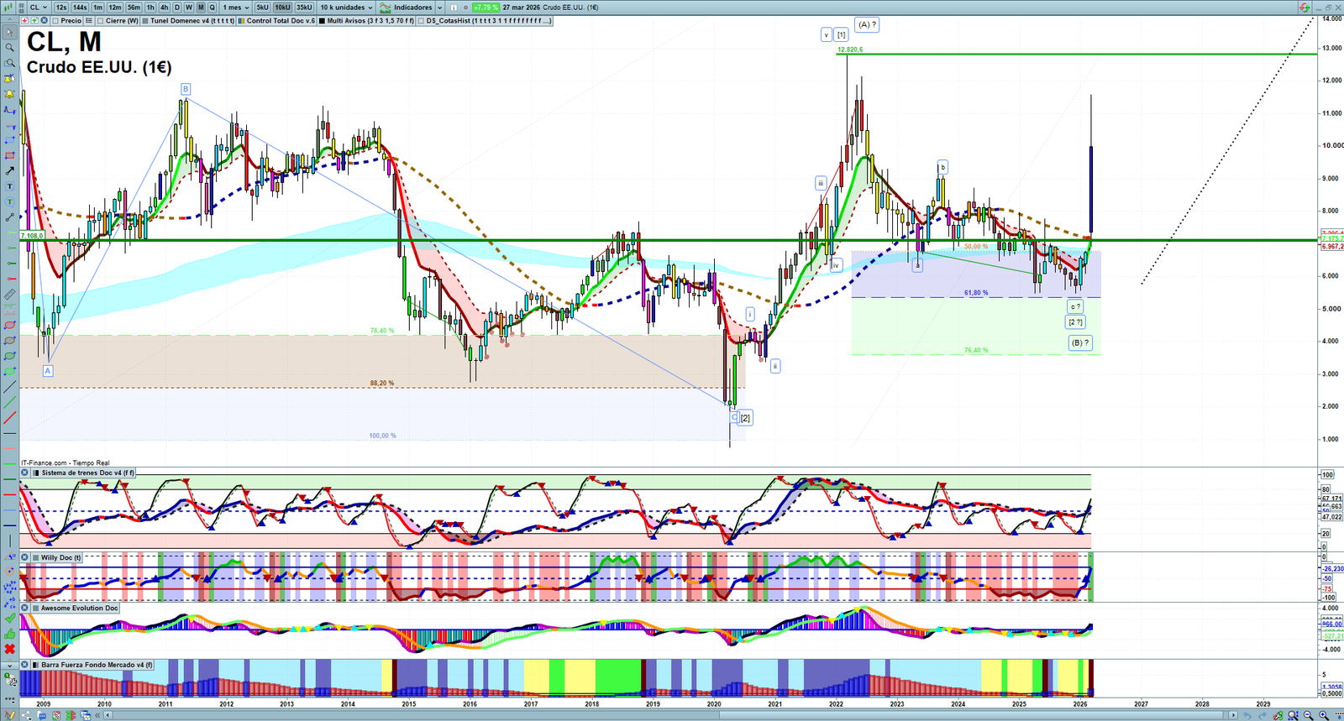Click the green plus icon beside Precio
Image resolution: width=1344 pixels, height=721 pixels.
point(33,20)
